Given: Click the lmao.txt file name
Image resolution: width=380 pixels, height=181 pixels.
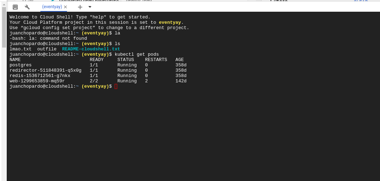Looking at the screenshot, I should point(21,49).
